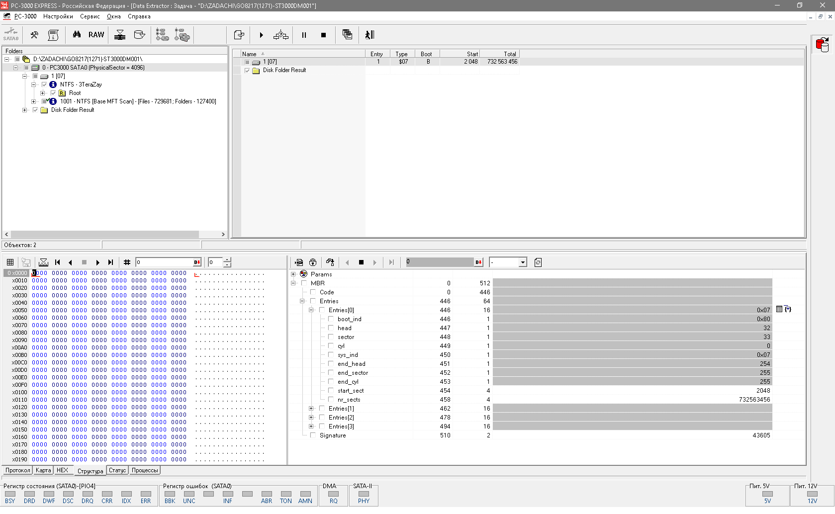This screenshot has height=514, width=835.
Task: Click the grid view icon in hex toolbar
Action: (10, 262)
